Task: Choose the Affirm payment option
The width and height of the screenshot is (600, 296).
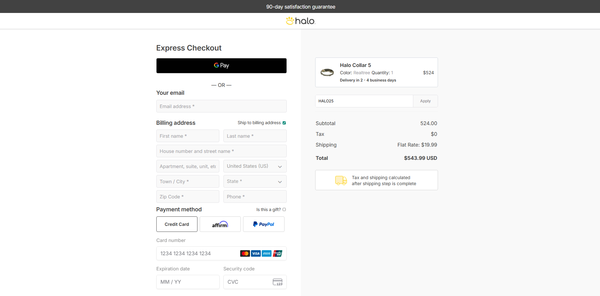Action: 220,224
